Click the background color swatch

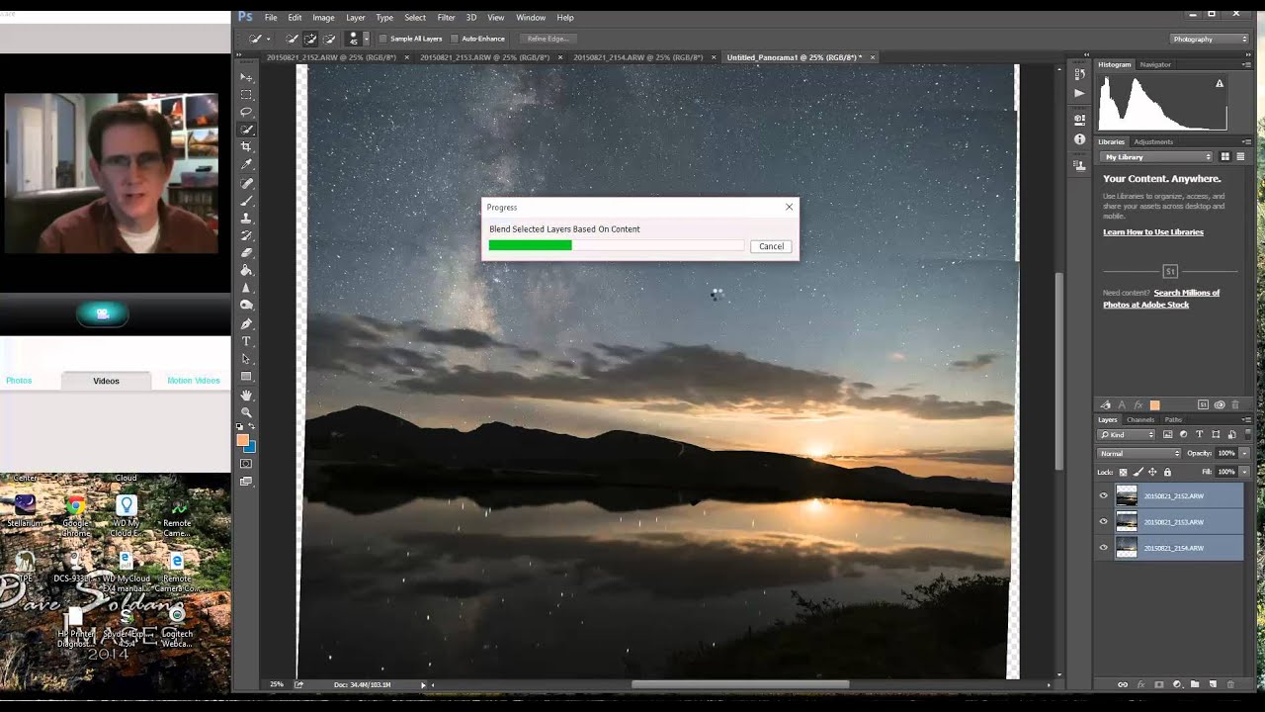click(250, 447)
